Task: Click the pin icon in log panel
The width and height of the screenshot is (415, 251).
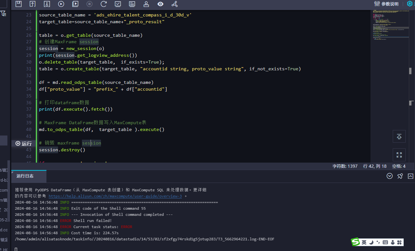Action: tap(400, 176)
